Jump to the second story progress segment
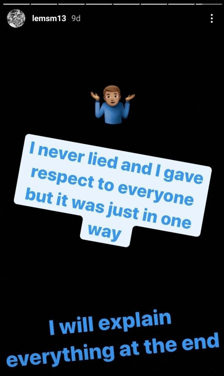The image size is (224, 376). click(44, 4)
